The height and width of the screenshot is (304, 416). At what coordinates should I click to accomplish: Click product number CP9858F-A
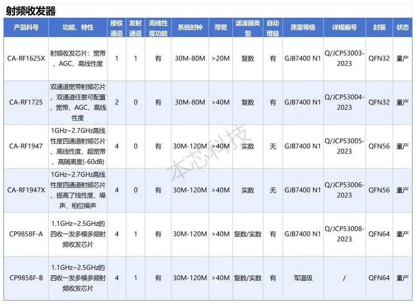point(26,234)
